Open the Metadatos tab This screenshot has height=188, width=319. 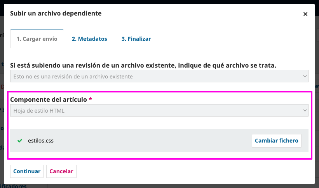(x=89, y=39)
